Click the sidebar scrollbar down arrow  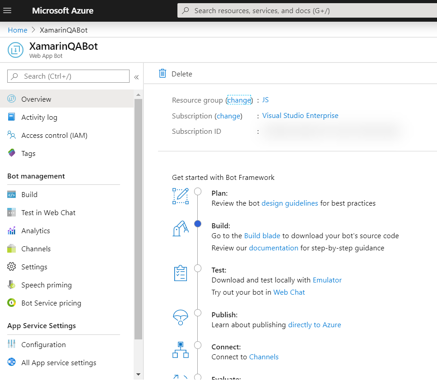pos(138,374)
